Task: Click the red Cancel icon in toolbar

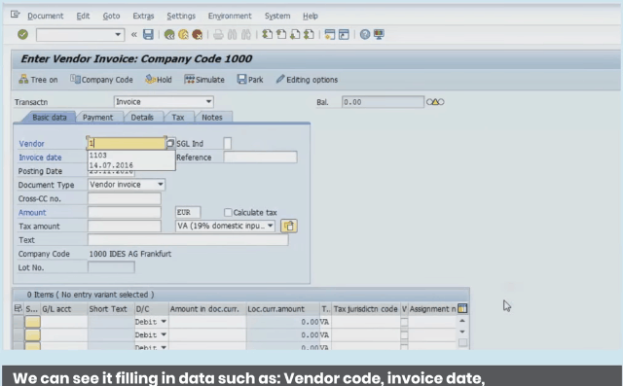Action: point(197,35)
